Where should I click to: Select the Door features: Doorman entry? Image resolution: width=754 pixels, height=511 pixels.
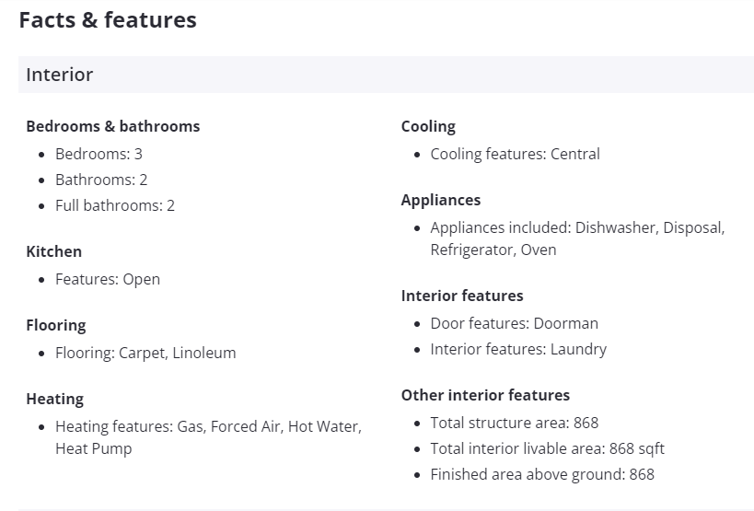click(514, 323)
